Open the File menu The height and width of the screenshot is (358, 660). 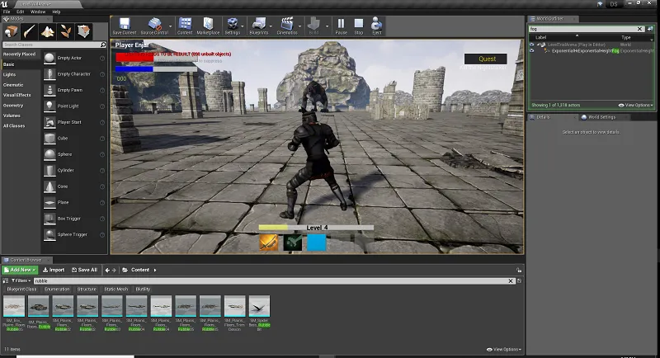point(7,12)
